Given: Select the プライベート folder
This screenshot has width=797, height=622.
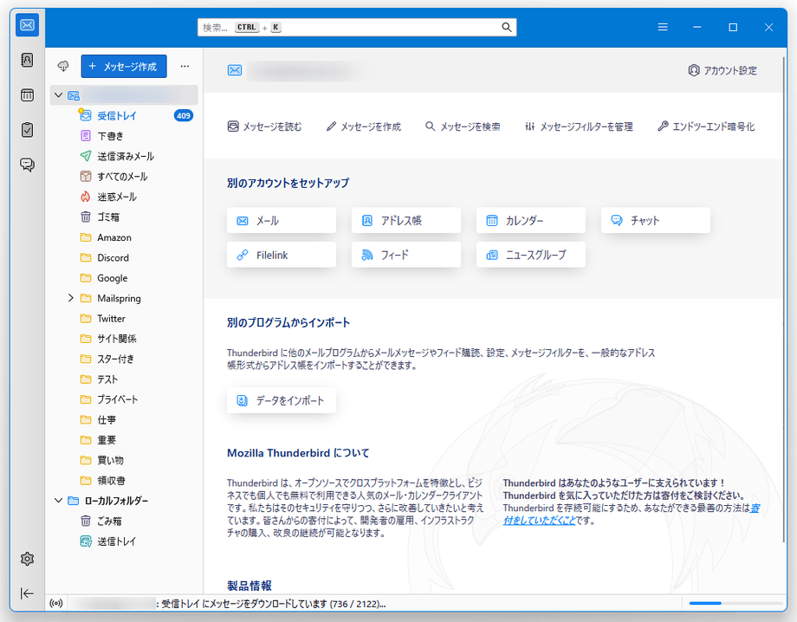Looking at the screenshot, I should pos(124,399).
